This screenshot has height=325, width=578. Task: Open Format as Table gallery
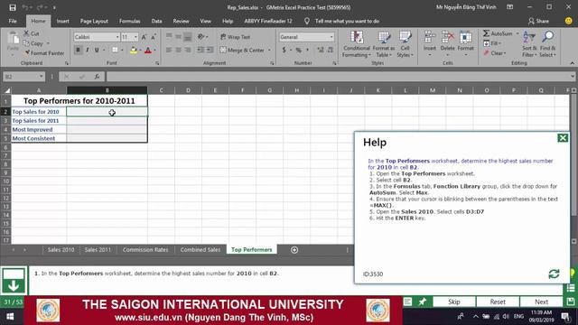(383, 44)
